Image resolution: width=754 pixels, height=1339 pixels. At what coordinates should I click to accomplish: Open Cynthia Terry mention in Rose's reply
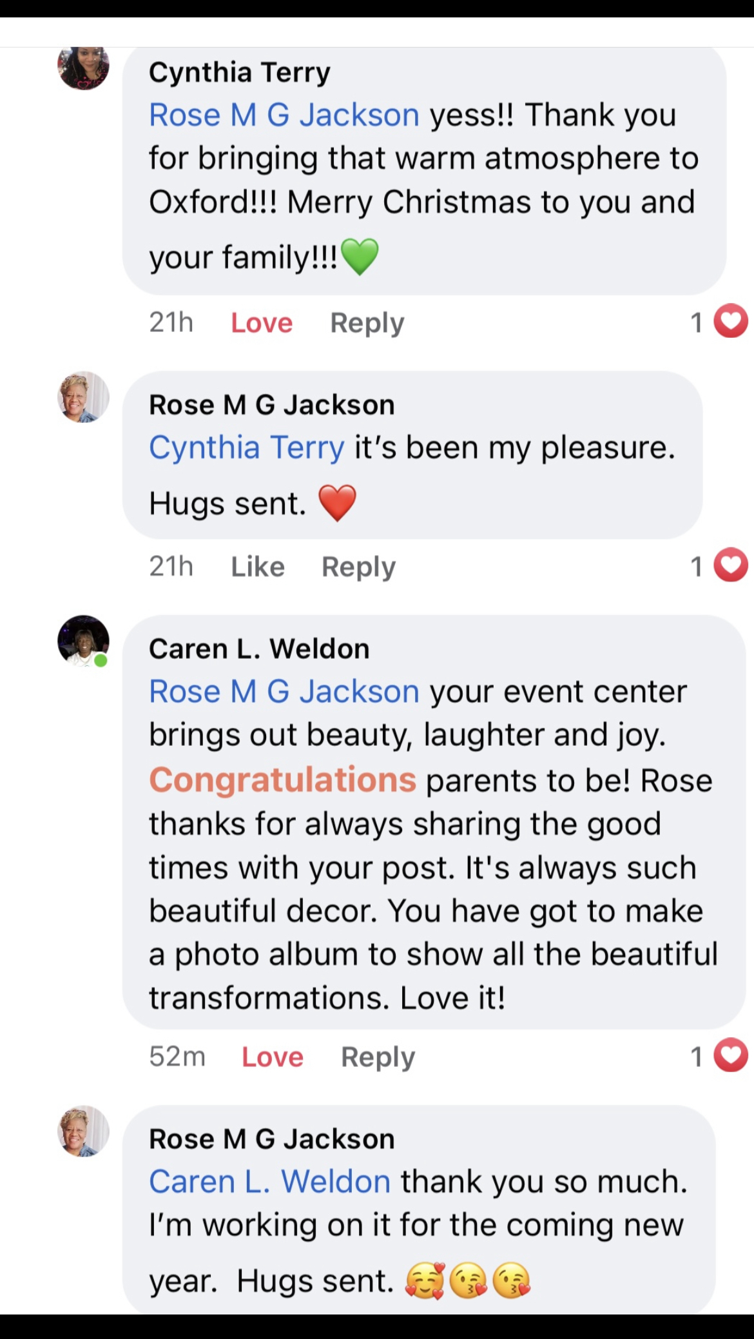(x=247, y=447)
